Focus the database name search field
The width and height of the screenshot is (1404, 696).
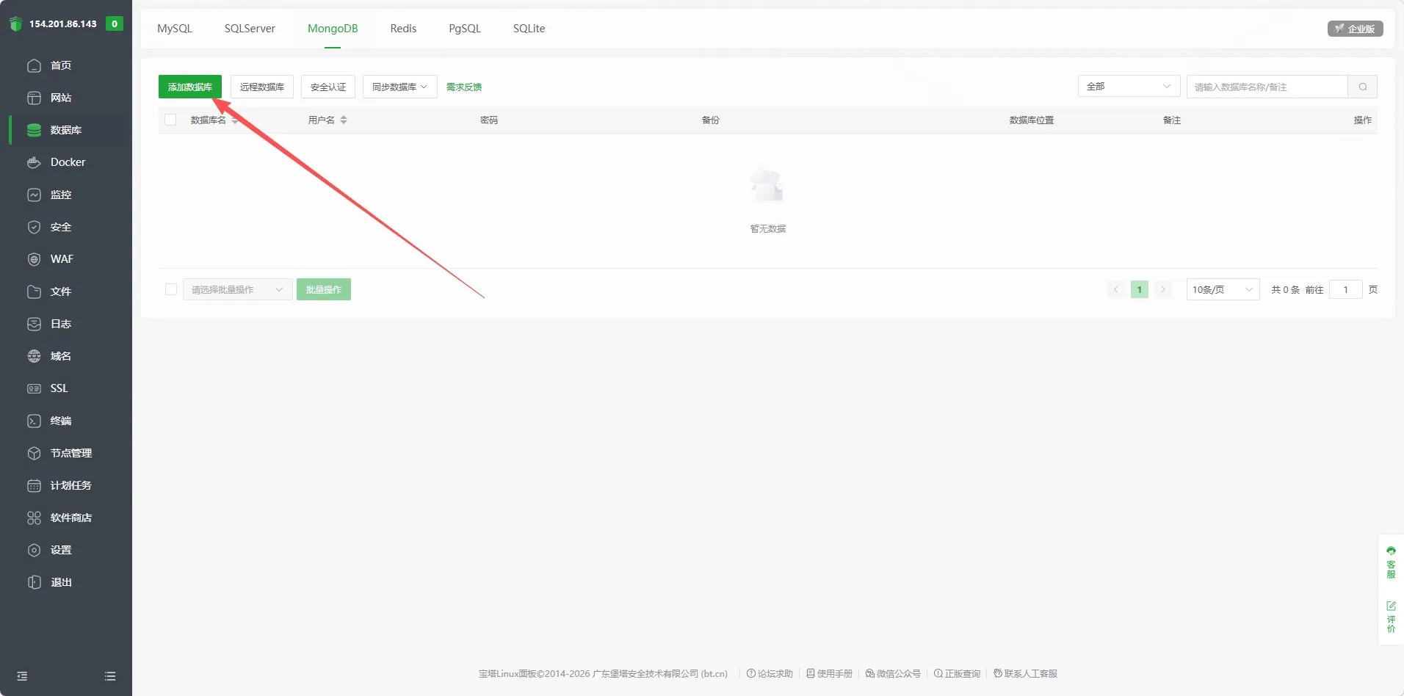click(x=1267, y=87)
